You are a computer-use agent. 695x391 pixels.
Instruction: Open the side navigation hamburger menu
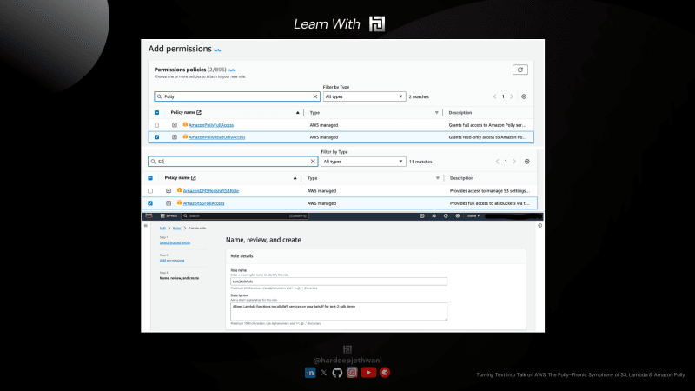146,226
